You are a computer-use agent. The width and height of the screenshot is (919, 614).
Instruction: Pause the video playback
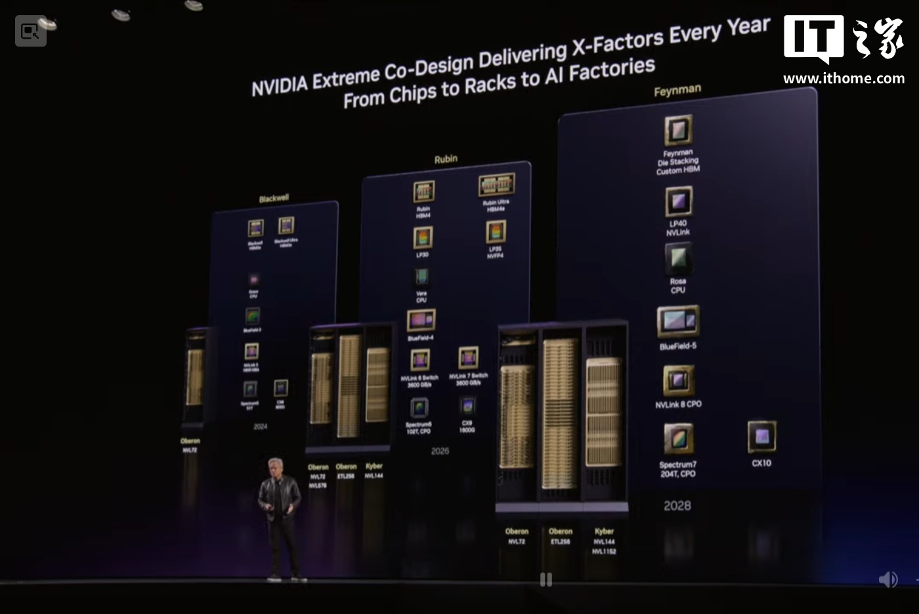tap(545, 579)
